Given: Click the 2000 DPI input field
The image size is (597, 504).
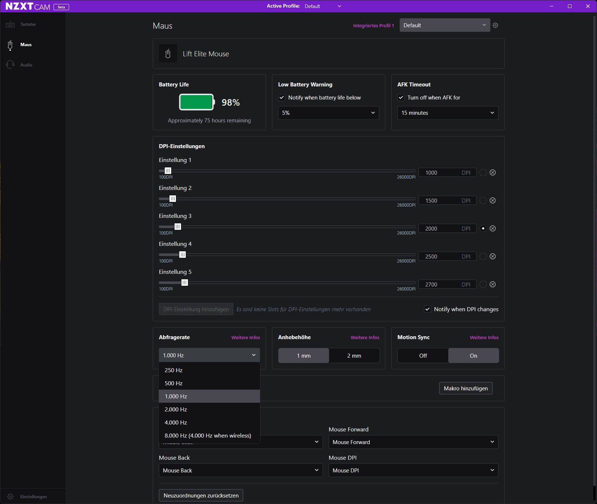Looking at the screenshot, I should [x=447, y=228].
